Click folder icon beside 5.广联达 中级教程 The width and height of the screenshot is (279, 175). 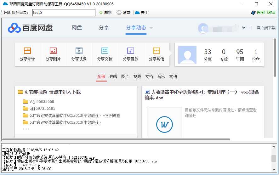(x=26, y=122)
